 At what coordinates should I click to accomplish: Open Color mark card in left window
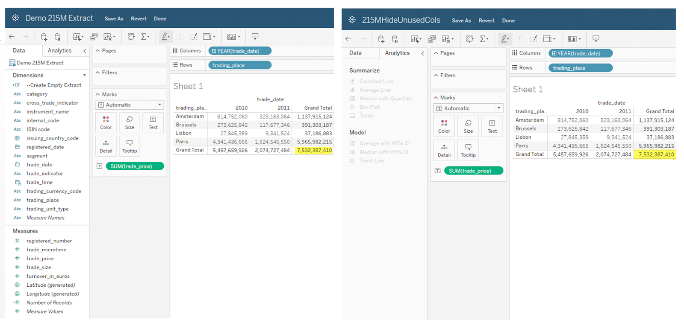click(x=106, y=122)
